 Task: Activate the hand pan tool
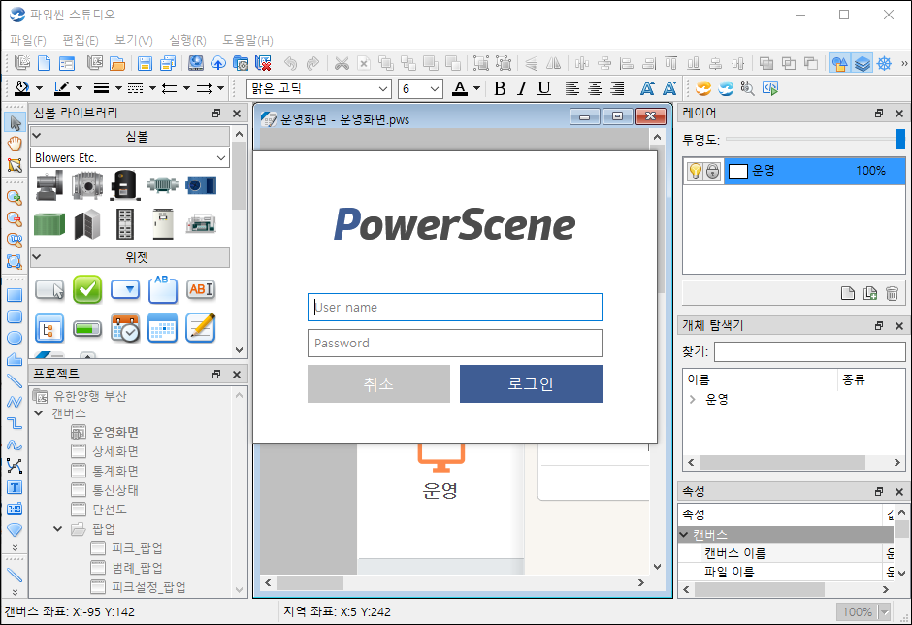[15, 144]
